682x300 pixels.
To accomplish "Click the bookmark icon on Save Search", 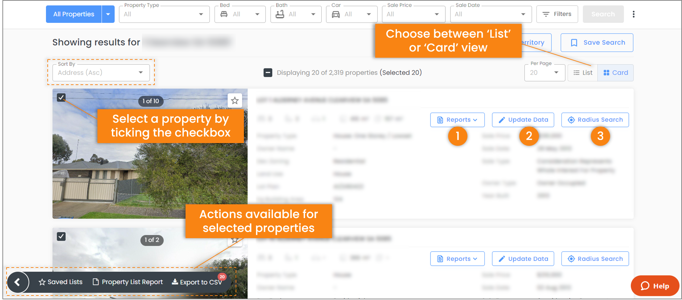I will click(x=574, y=43).
